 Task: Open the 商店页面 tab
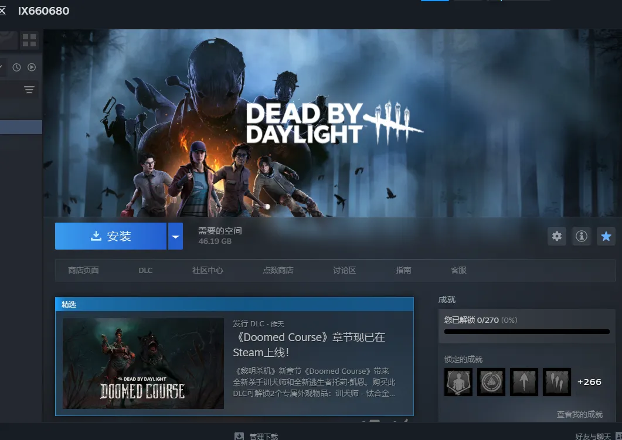click(x=83, y=270)
